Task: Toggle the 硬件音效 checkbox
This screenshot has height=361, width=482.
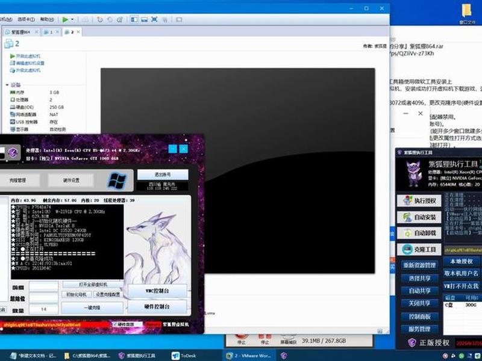Action: (115, 324)
